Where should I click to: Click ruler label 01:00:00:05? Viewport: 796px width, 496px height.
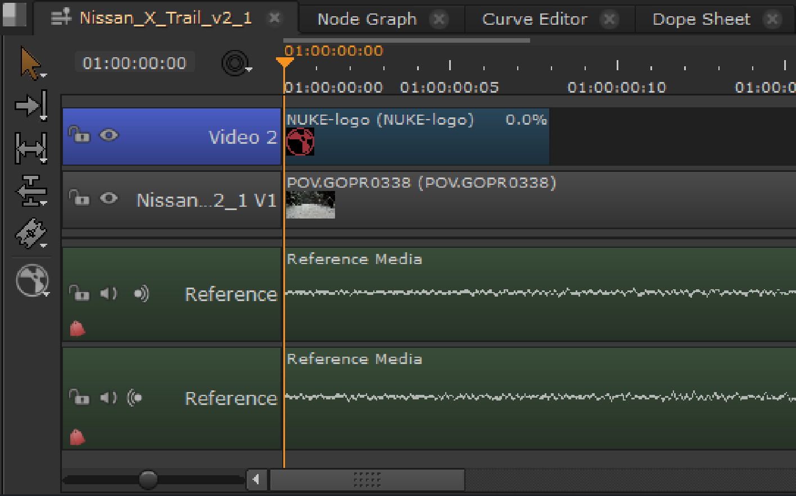pyautogui.click(x=449, y=88)
